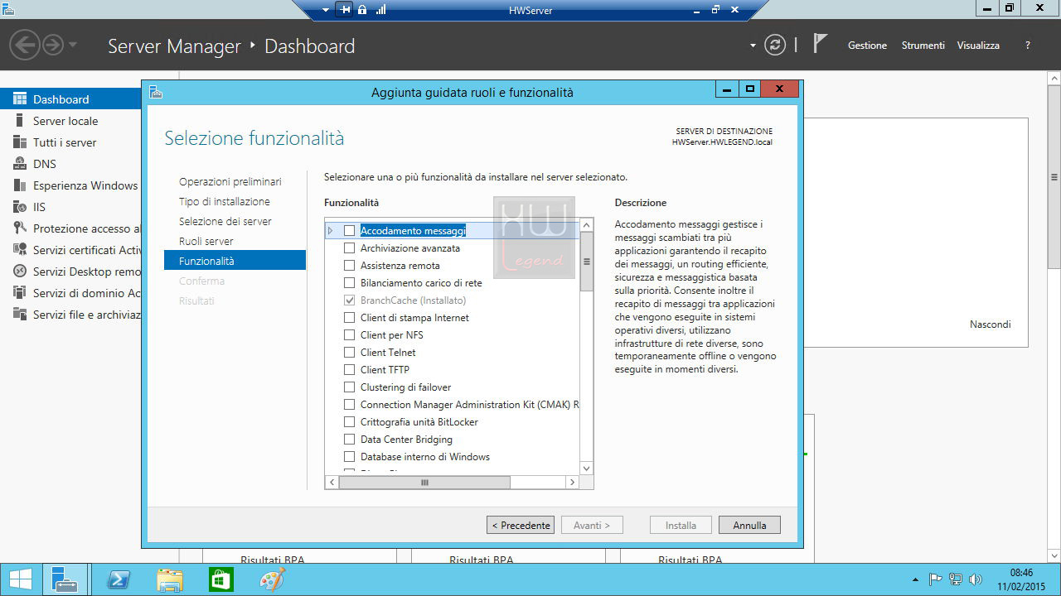
Task: Open the connection bar dropdown arrow
Action: [326, 10]
